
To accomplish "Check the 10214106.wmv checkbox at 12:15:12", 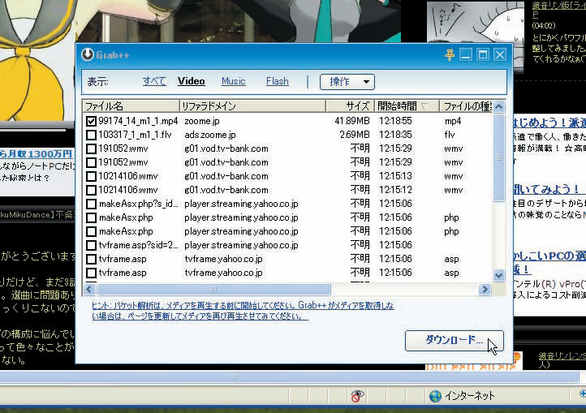I will 91,190.
